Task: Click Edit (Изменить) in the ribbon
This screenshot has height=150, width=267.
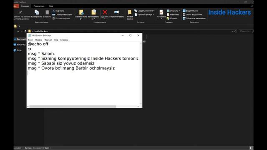Action: point(173,15)
